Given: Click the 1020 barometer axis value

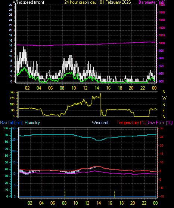Looking at the screenshot, I should pyautogui.click(x=162, y=28).
